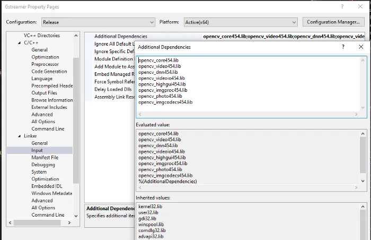Click edit box horizontal scroll-right arrow
Image resolution: width=371 pixels, height=240 pixels.
coord(356,114)
